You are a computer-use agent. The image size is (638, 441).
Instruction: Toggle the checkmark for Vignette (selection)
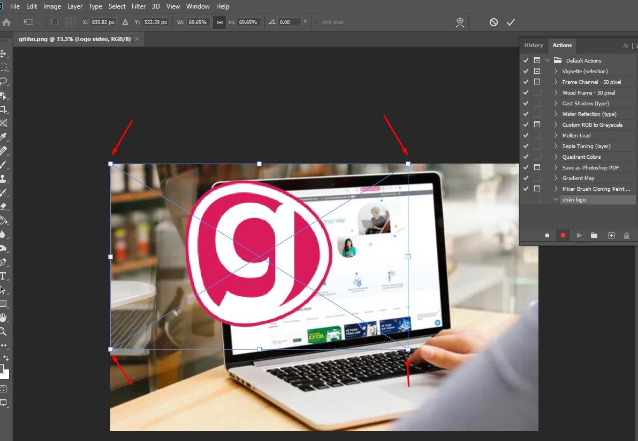pos(526,71)
